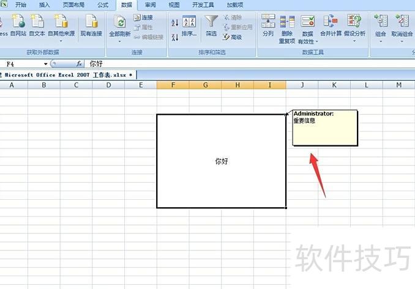Open 假设分析 (What-If Analysis) menu

point(354,29)
